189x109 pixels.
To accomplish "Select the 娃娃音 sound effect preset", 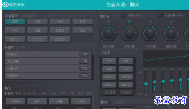I will pyautogui.click(x=60, y=30).
